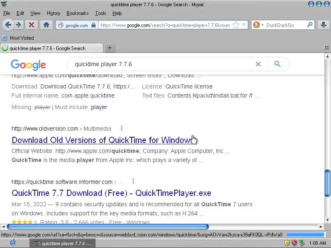
Task: Click the blue Google search magnifier
Action: (277, 64)
